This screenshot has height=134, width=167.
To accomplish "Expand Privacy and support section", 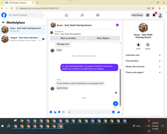I will click(143, 72).
